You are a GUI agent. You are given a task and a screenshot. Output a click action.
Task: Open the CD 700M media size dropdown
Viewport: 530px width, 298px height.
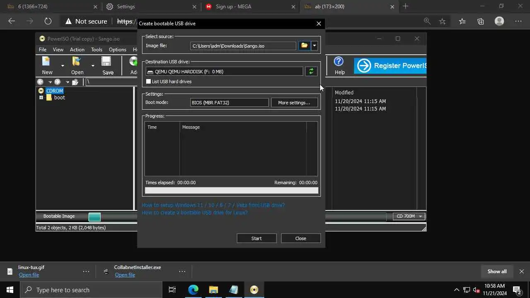[420, 216]
